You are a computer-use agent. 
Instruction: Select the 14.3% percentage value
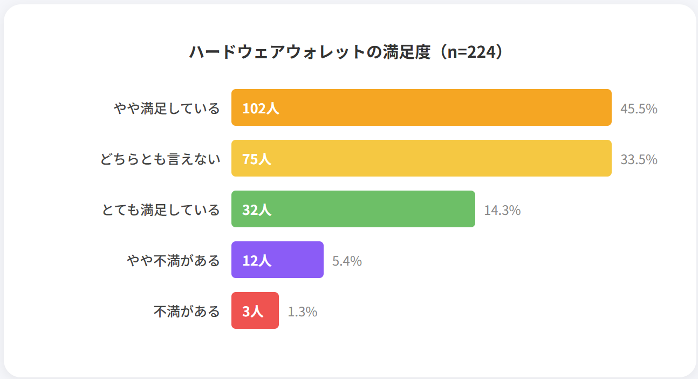coord(502,211)
